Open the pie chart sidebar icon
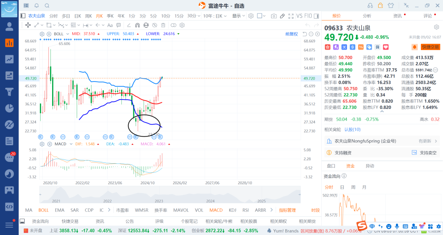This screenshot has width=443, height=235. (9, 108)
